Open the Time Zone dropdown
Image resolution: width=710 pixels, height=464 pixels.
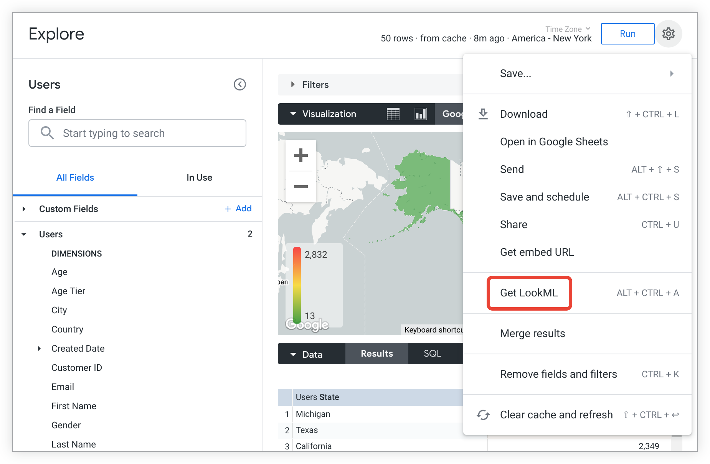tap(567, 29)
